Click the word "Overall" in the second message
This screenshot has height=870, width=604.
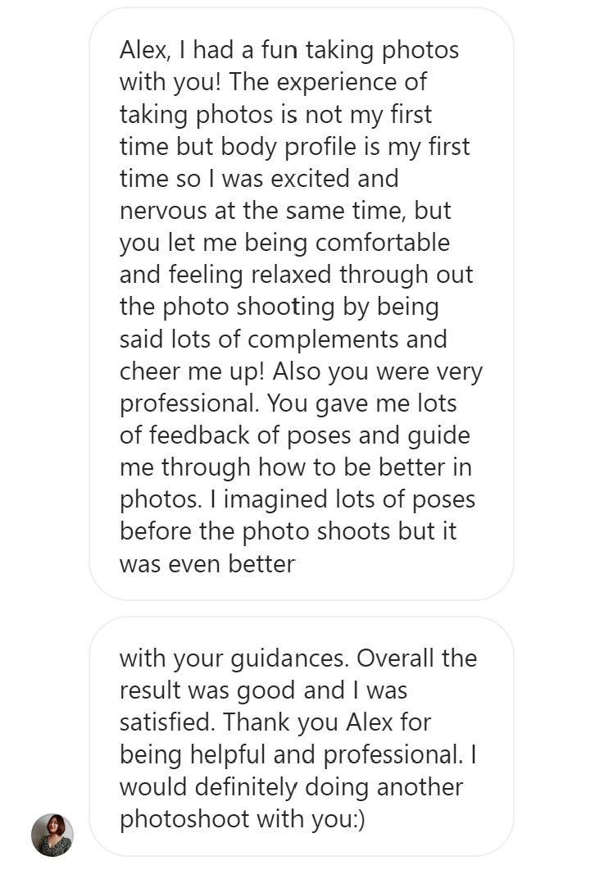pyautogui.click(x=396, y=658)
